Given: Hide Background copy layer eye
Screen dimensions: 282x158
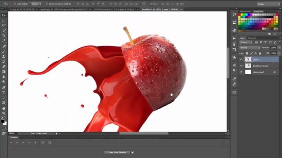Looking at the screenshot, I should [241, 66].
